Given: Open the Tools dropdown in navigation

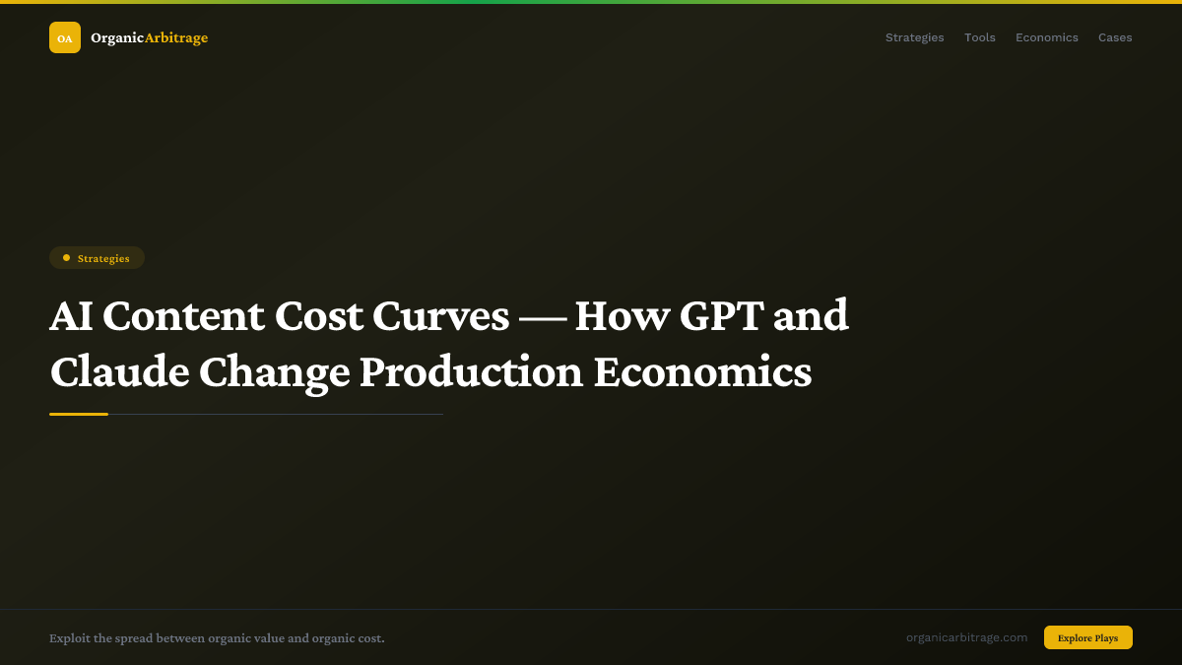Looking at the screenshot, I should click(x=979, y=37).
